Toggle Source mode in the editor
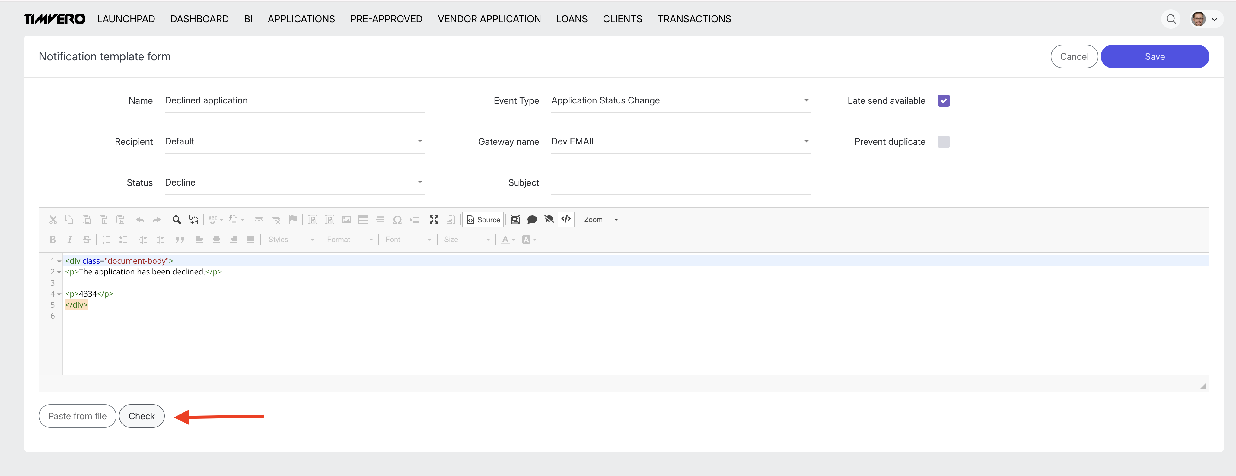1236x476 pixels. pyautogui.click(x=483, y=220)
